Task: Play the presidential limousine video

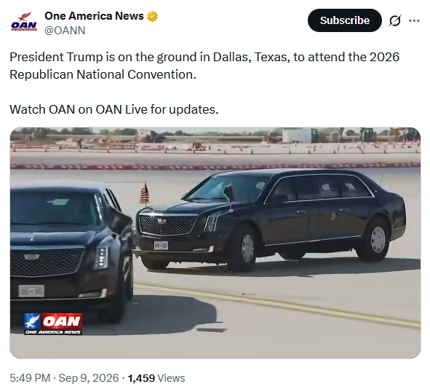Action: coord(215,243)
